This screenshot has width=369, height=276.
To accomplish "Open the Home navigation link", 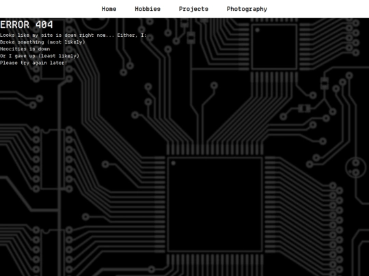I will point(109,9).
